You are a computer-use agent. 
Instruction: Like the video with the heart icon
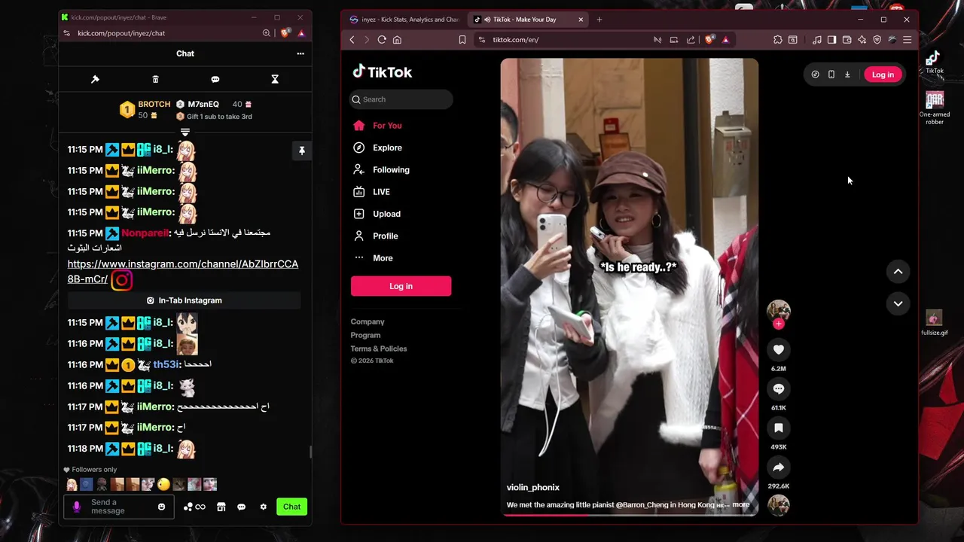(779, 349)
